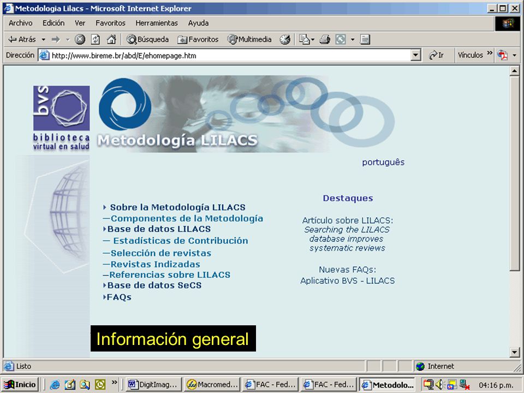Open the Búsqueda search panel

pyautogui.click(x=147, y=39)
